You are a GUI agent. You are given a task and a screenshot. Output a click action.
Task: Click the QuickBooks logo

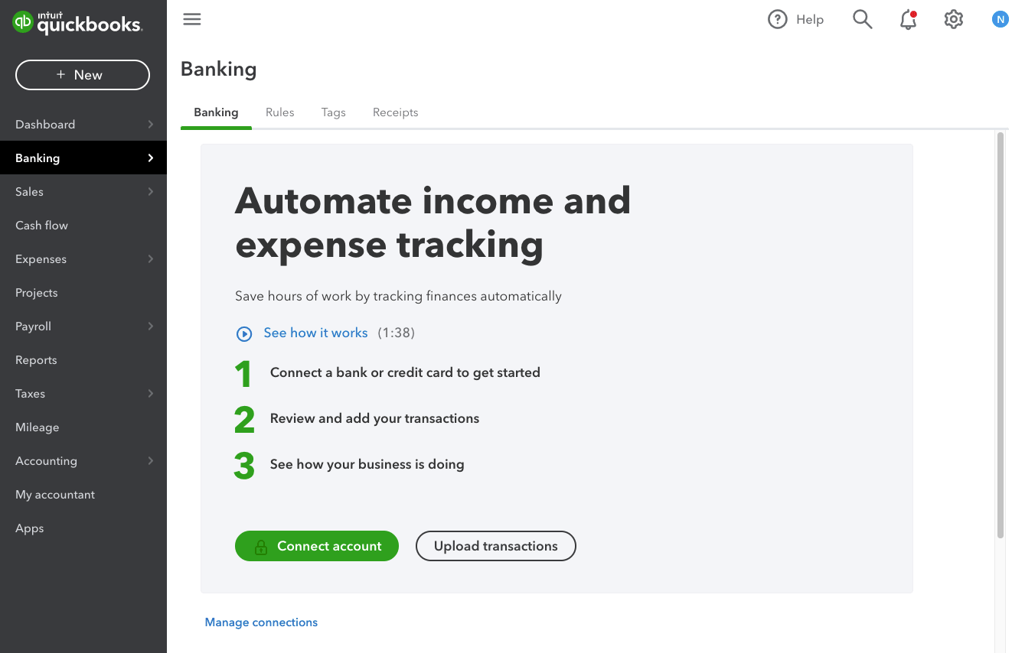77,23
